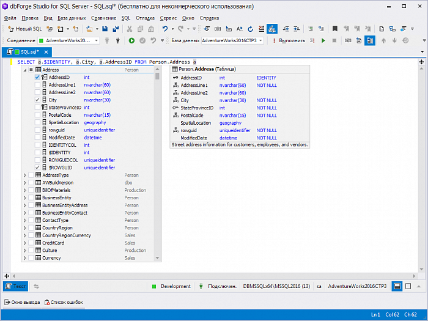The height and width of the screenshot is (321, 428).
Task: Click the editor horizontal scrollbar right arrow
Action: coord(415,276)
